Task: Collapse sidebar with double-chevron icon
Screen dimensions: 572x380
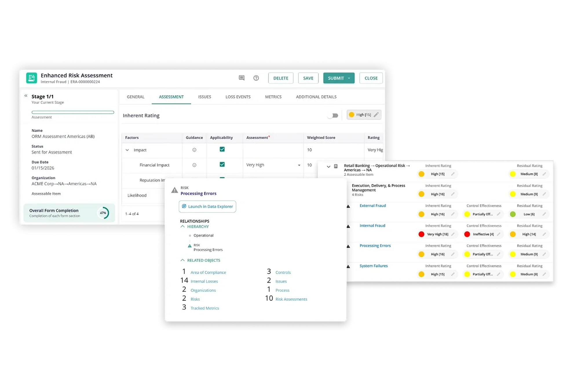Action: [26, 96]
